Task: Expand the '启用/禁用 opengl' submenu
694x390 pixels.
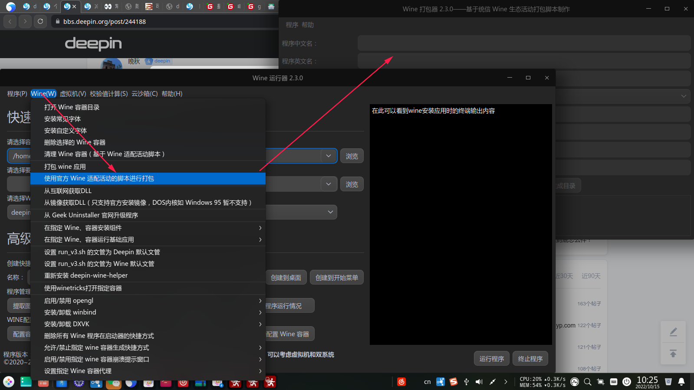Action: point(260,301)
